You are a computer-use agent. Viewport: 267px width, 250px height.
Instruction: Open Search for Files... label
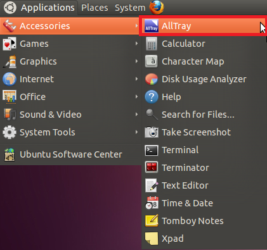click(198, 115)
